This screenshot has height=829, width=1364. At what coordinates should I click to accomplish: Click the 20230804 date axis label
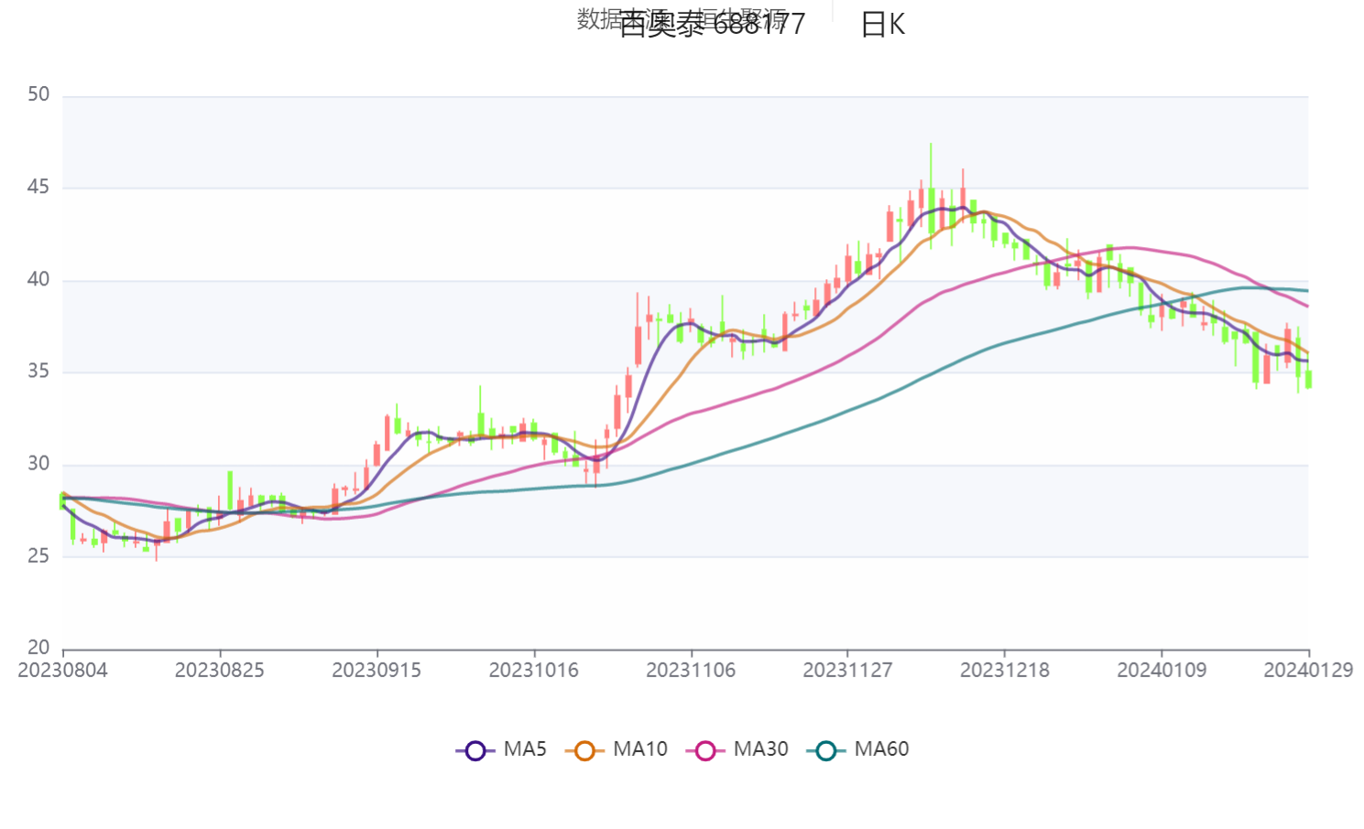[63, 671]
